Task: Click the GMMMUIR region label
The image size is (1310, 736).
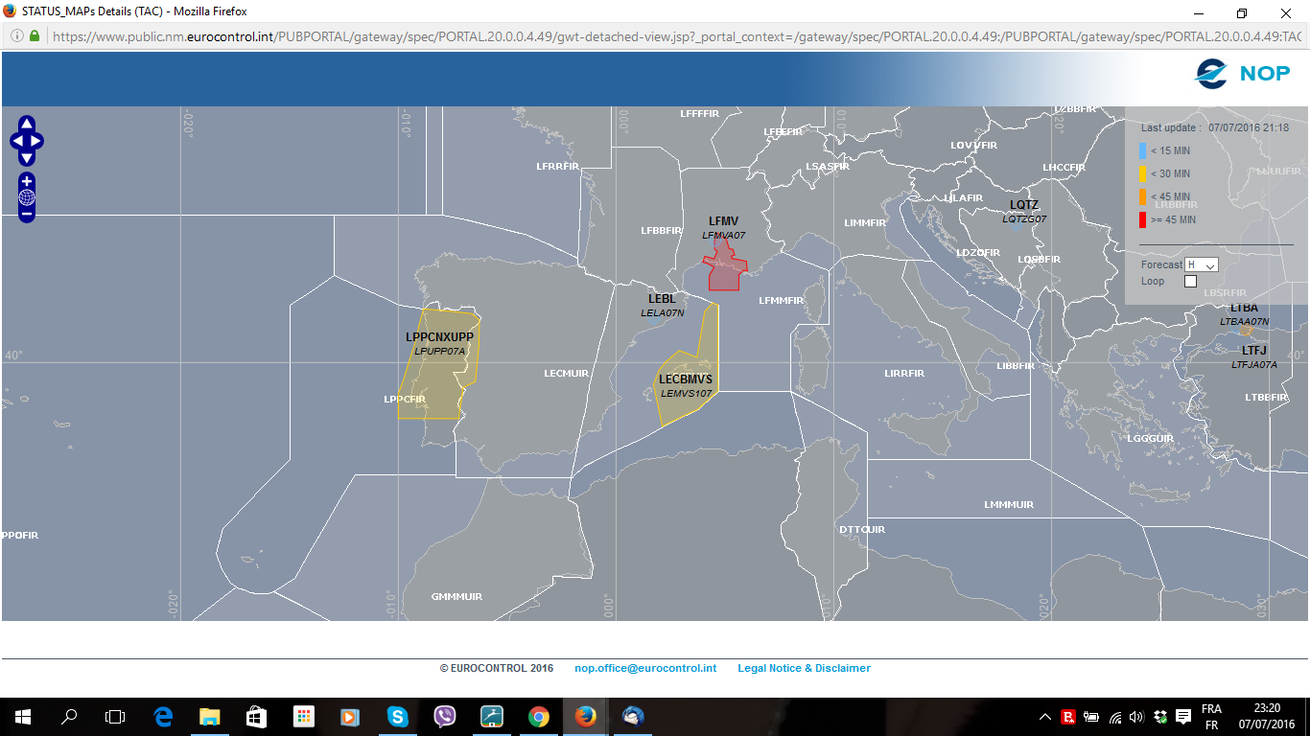Action: point(456,597)
